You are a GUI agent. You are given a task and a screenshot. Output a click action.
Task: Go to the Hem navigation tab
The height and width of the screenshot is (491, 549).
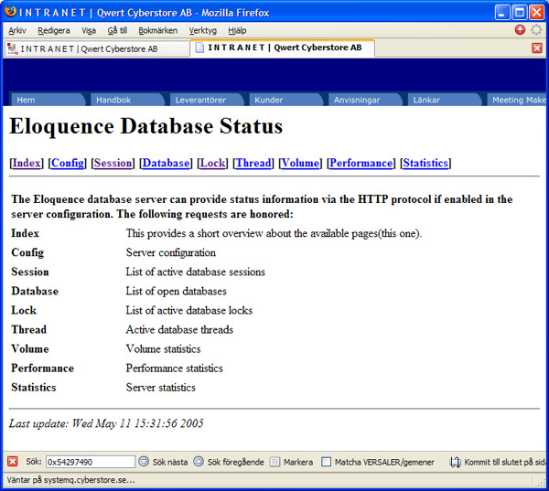click(x=48, y=100)
